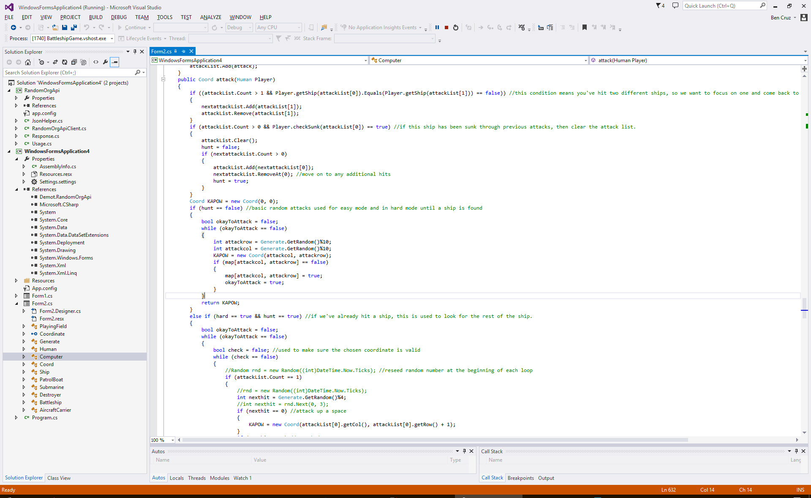This screenshot has height=498, width=811.
Task: Stop debugging with red square button
Action: click(446, 27)
